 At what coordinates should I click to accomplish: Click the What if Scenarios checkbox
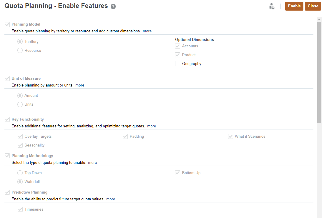pos(230,136)
